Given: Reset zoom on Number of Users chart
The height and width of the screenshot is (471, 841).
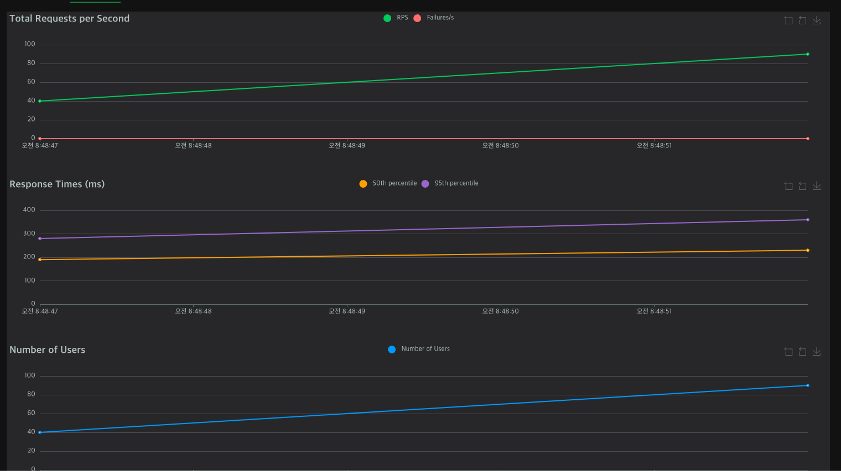Looking at the screenshot, I should 802,352.
